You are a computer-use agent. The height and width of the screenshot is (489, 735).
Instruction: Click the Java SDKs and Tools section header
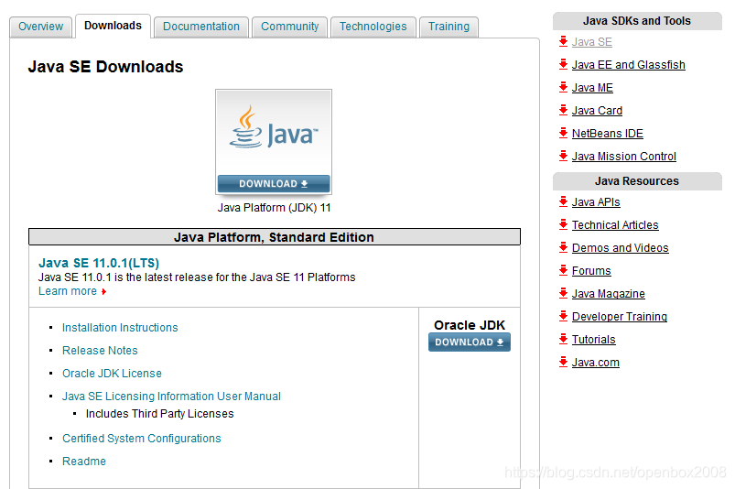tap(637, 21)
